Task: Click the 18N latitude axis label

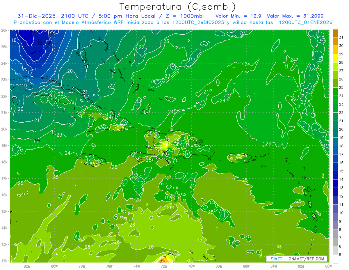Action: 4,162
